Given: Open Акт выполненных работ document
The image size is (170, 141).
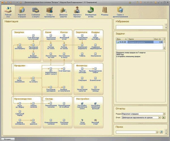Looking at the screenshot, I should 51,71.
